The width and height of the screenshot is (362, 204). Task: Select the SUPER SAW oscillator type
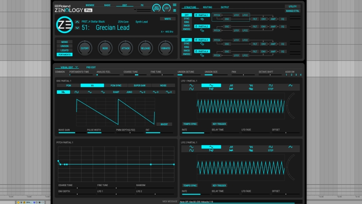pyautogui.click(x=140, y=86)
